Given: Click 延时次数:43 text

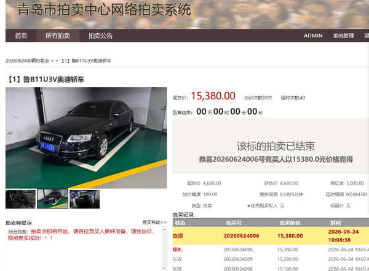Looking at the screenshot, I should (293, 98).
